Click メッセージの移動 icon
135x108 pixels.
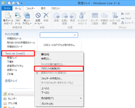pyautogui.click(x=115, y=15)
